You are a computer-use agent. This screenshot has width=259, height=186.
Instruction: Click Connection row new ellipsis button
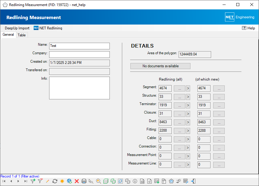pyautogui.click(x=219, y=148)
